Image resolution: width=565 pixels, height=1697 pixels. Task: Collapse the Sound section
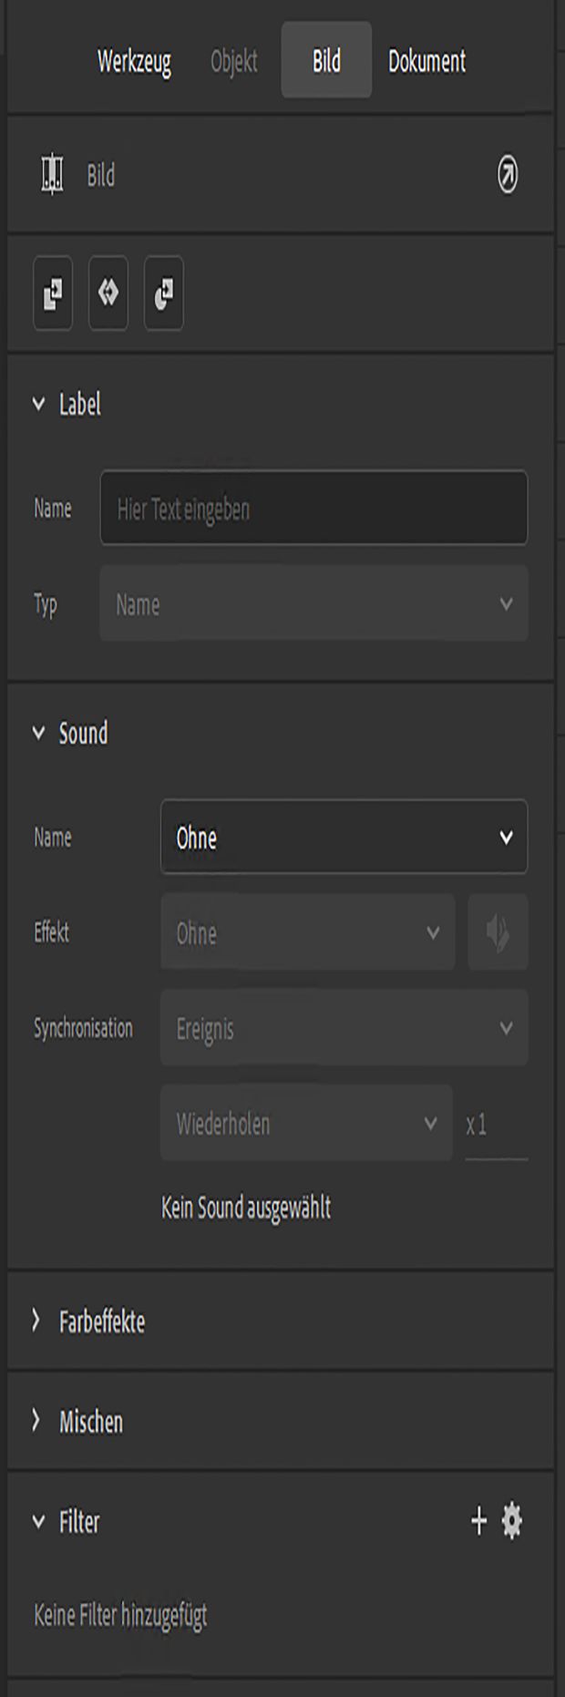[x=38, y=733]
